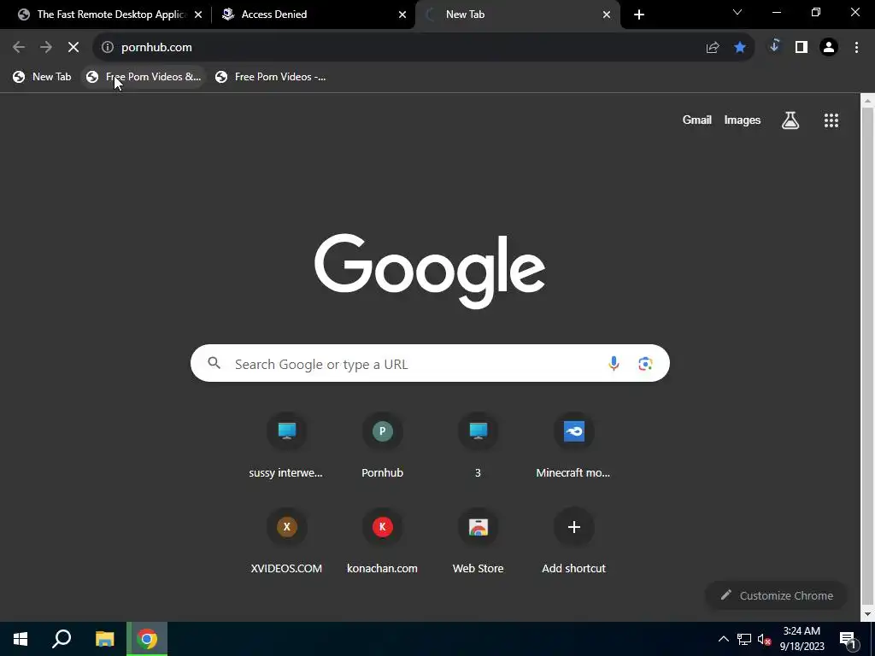Open a new tab with plus button

pos(639,15)
